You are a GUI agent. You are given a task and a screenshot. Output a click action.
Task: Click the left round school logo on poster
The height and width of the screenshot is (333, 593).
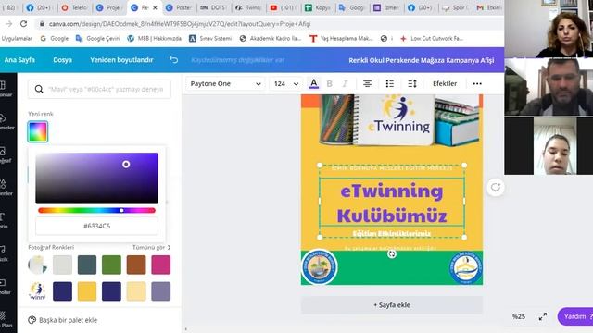320,267
